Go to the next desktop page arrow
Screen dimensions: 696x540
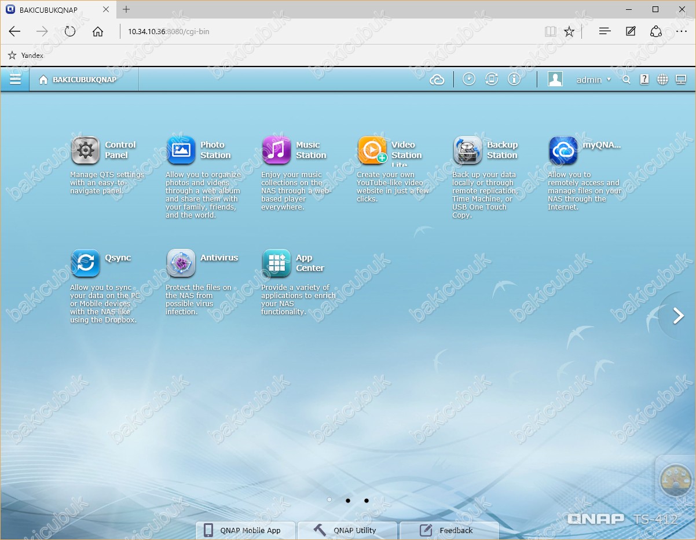pos(679,315)
